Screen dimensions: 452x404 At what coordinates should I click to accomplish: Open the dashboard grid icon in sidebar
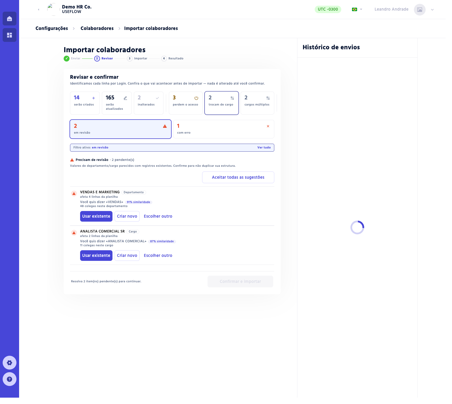(10, 35)
